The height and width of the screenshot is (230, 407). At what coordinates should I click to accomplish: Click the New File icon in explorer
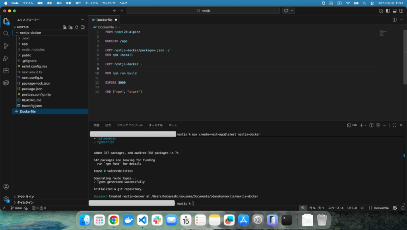click(x=65, y=27)
